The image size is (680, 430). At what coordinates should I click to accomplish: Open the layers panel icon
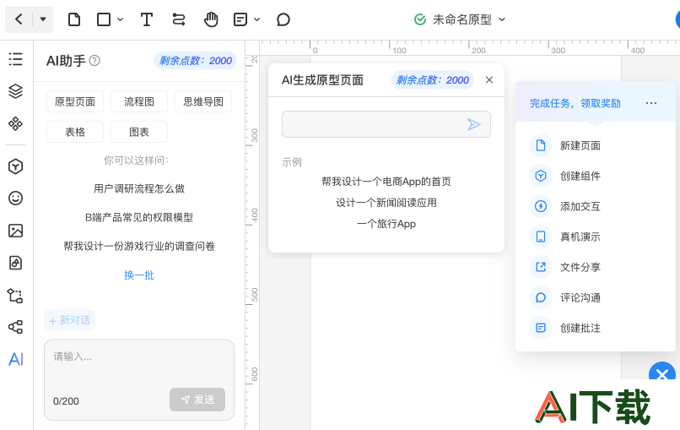click(16, 91)
